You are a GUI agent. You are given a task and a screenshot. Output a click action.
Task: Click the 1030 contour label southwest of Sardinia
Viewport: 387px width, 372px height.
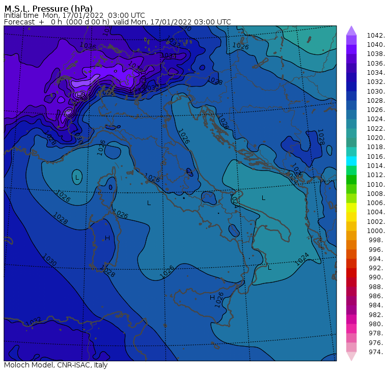49,260
